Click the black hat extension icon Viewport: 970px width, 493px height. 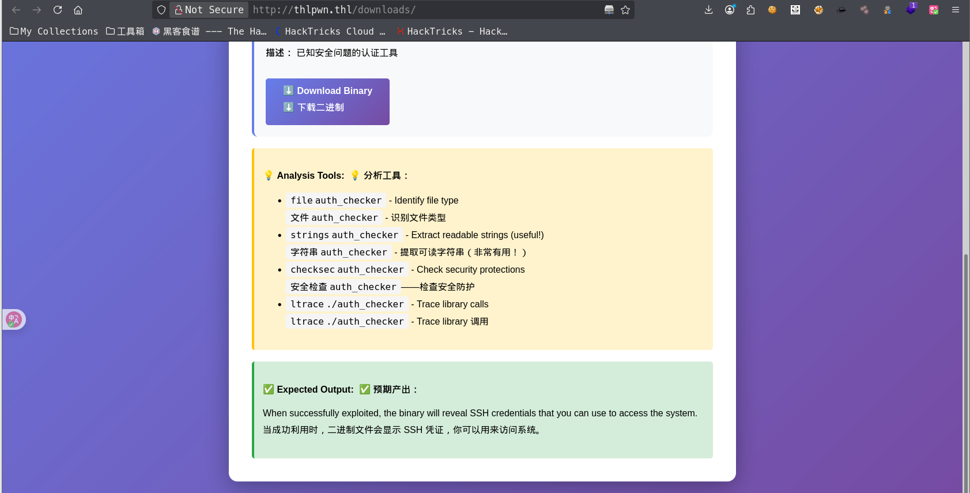(x=841, y=10)
